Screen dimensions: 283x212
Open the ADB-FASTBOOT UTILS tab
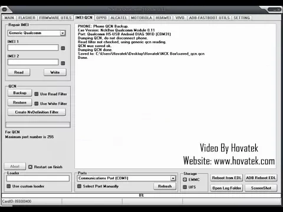[x=209, y=18]
